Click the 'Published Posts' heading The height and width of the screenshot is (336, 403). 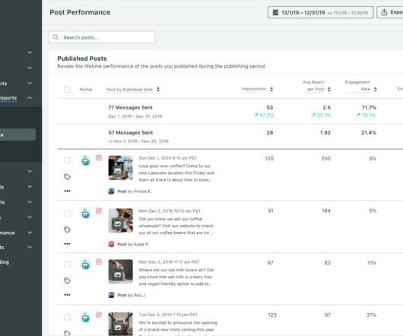pos(82,59)
